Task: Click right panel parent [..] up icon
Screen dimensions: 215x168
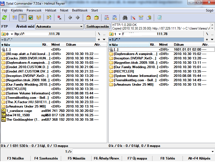Action: click(x=111, y=50)
